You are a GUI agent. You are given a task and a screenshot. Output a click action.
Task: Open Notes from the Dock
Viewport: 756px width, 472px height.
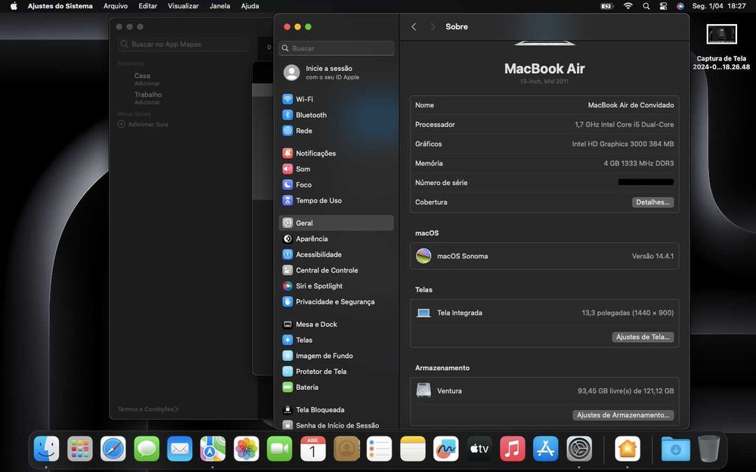413,449
